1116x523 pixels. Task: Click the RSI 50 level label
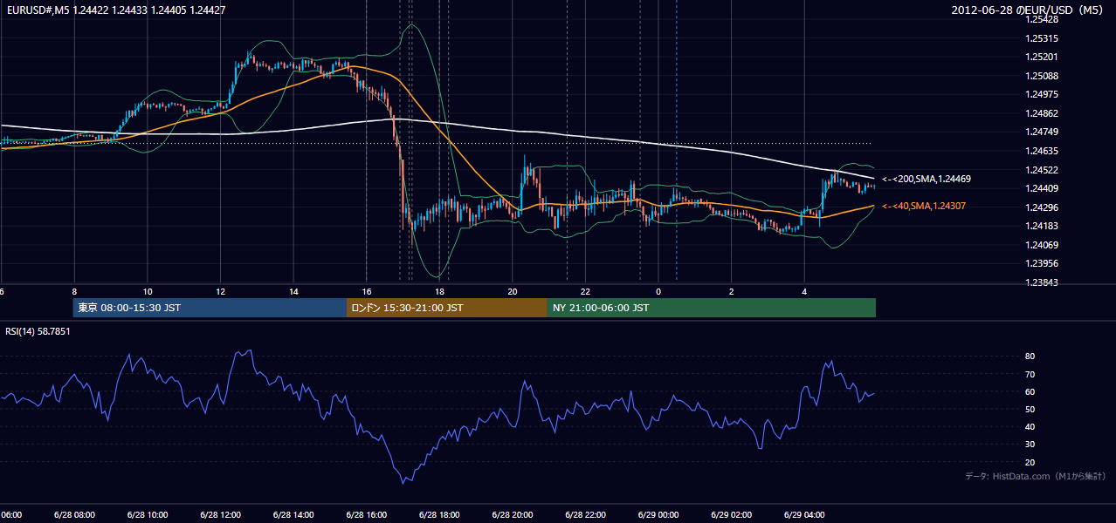click(1030, 409)
